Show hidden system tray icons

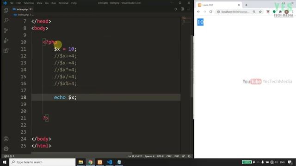258,162
